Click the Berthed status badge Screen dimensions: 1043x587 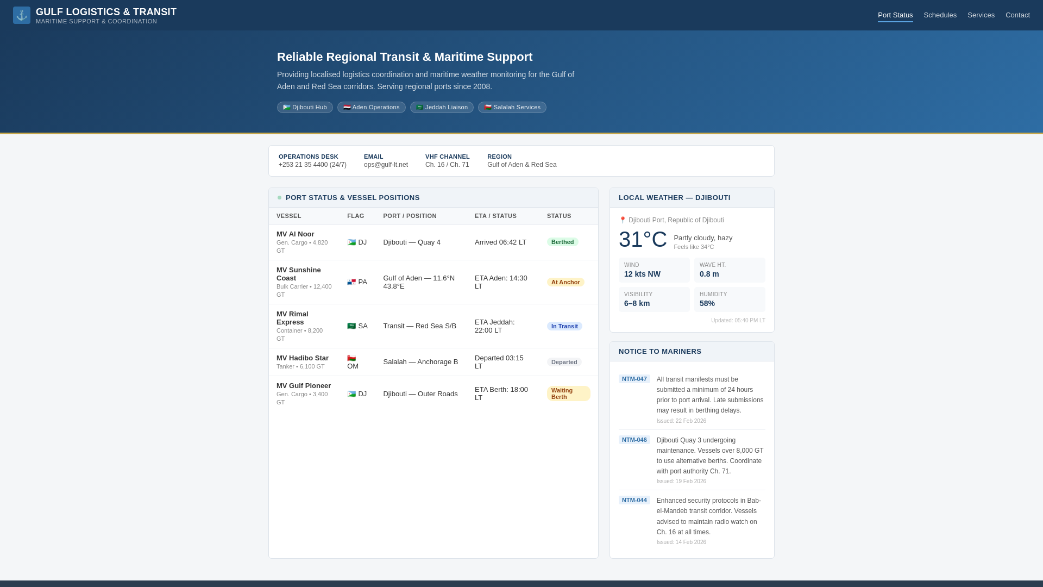(x=562, y=242)
